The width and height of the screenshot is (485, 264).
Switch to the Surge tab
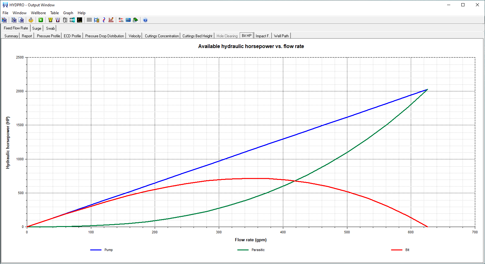[37, 28]
